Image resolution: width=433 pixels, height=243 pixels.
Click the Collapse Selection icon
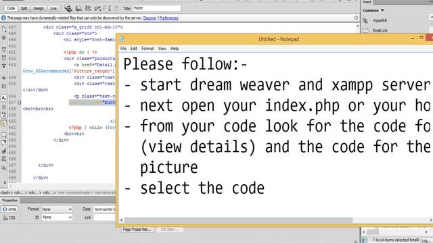point(4,58)
